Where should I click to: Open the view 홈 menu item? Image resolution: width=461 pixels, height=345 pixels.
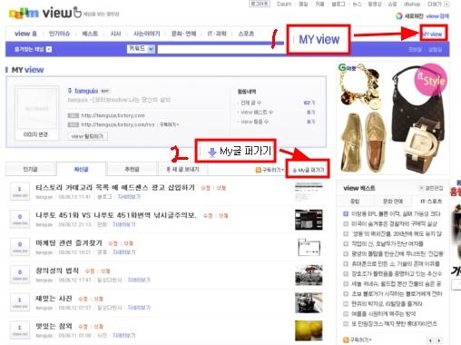tap(25, 34)
